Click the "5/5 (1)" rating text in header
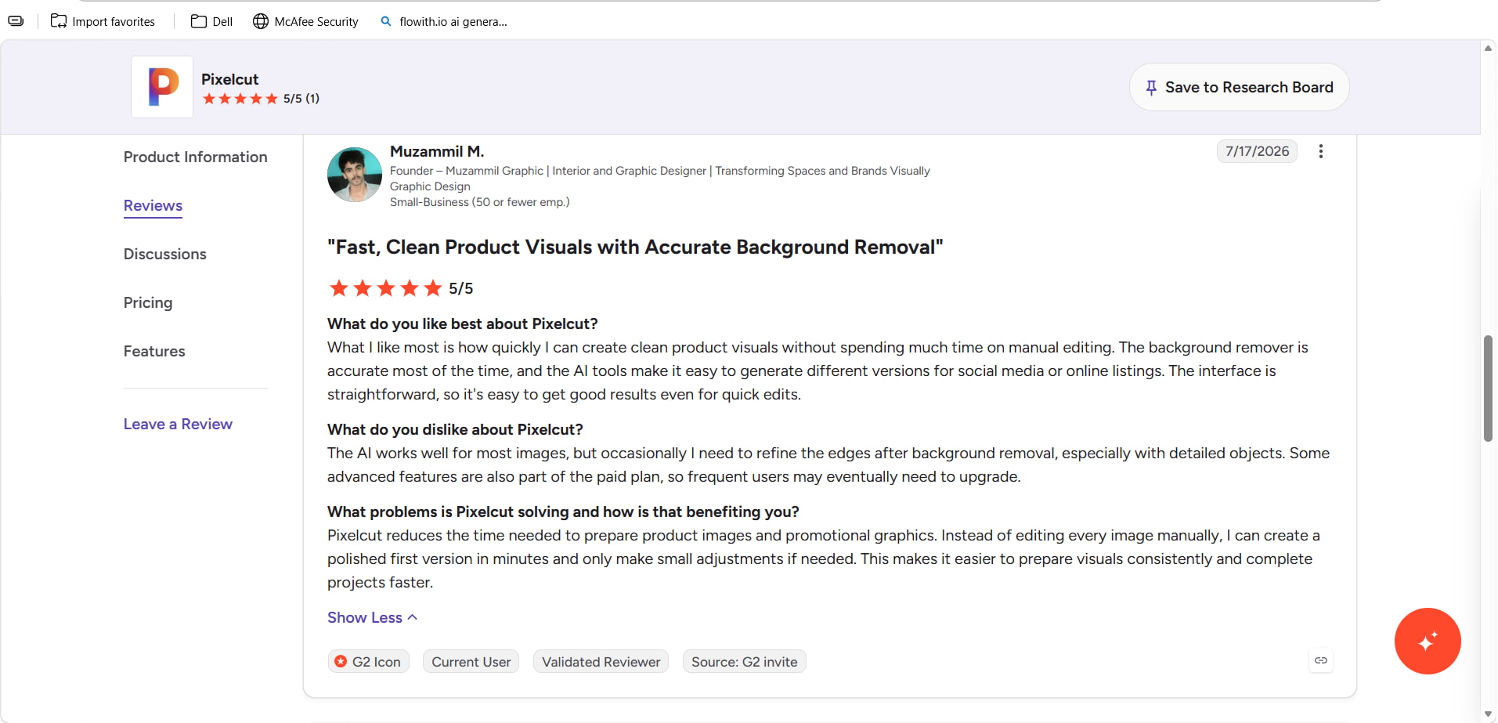1498x723 pixels. coord(301,99)
